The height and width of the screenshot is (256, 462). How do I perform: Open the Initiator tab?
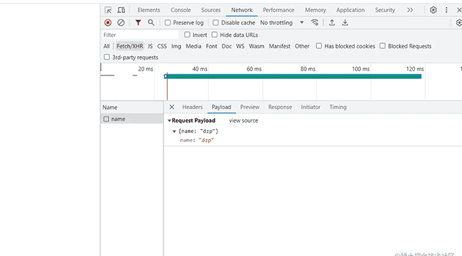click(x=311, y=107)
